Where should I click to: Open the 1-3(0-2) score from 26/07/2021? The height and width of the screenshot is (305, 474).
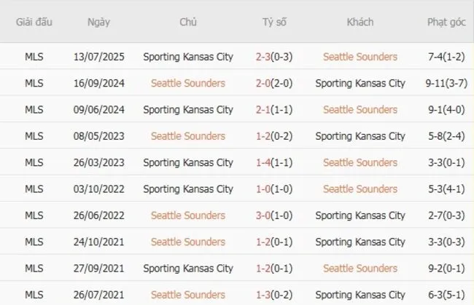pos(274,295)
